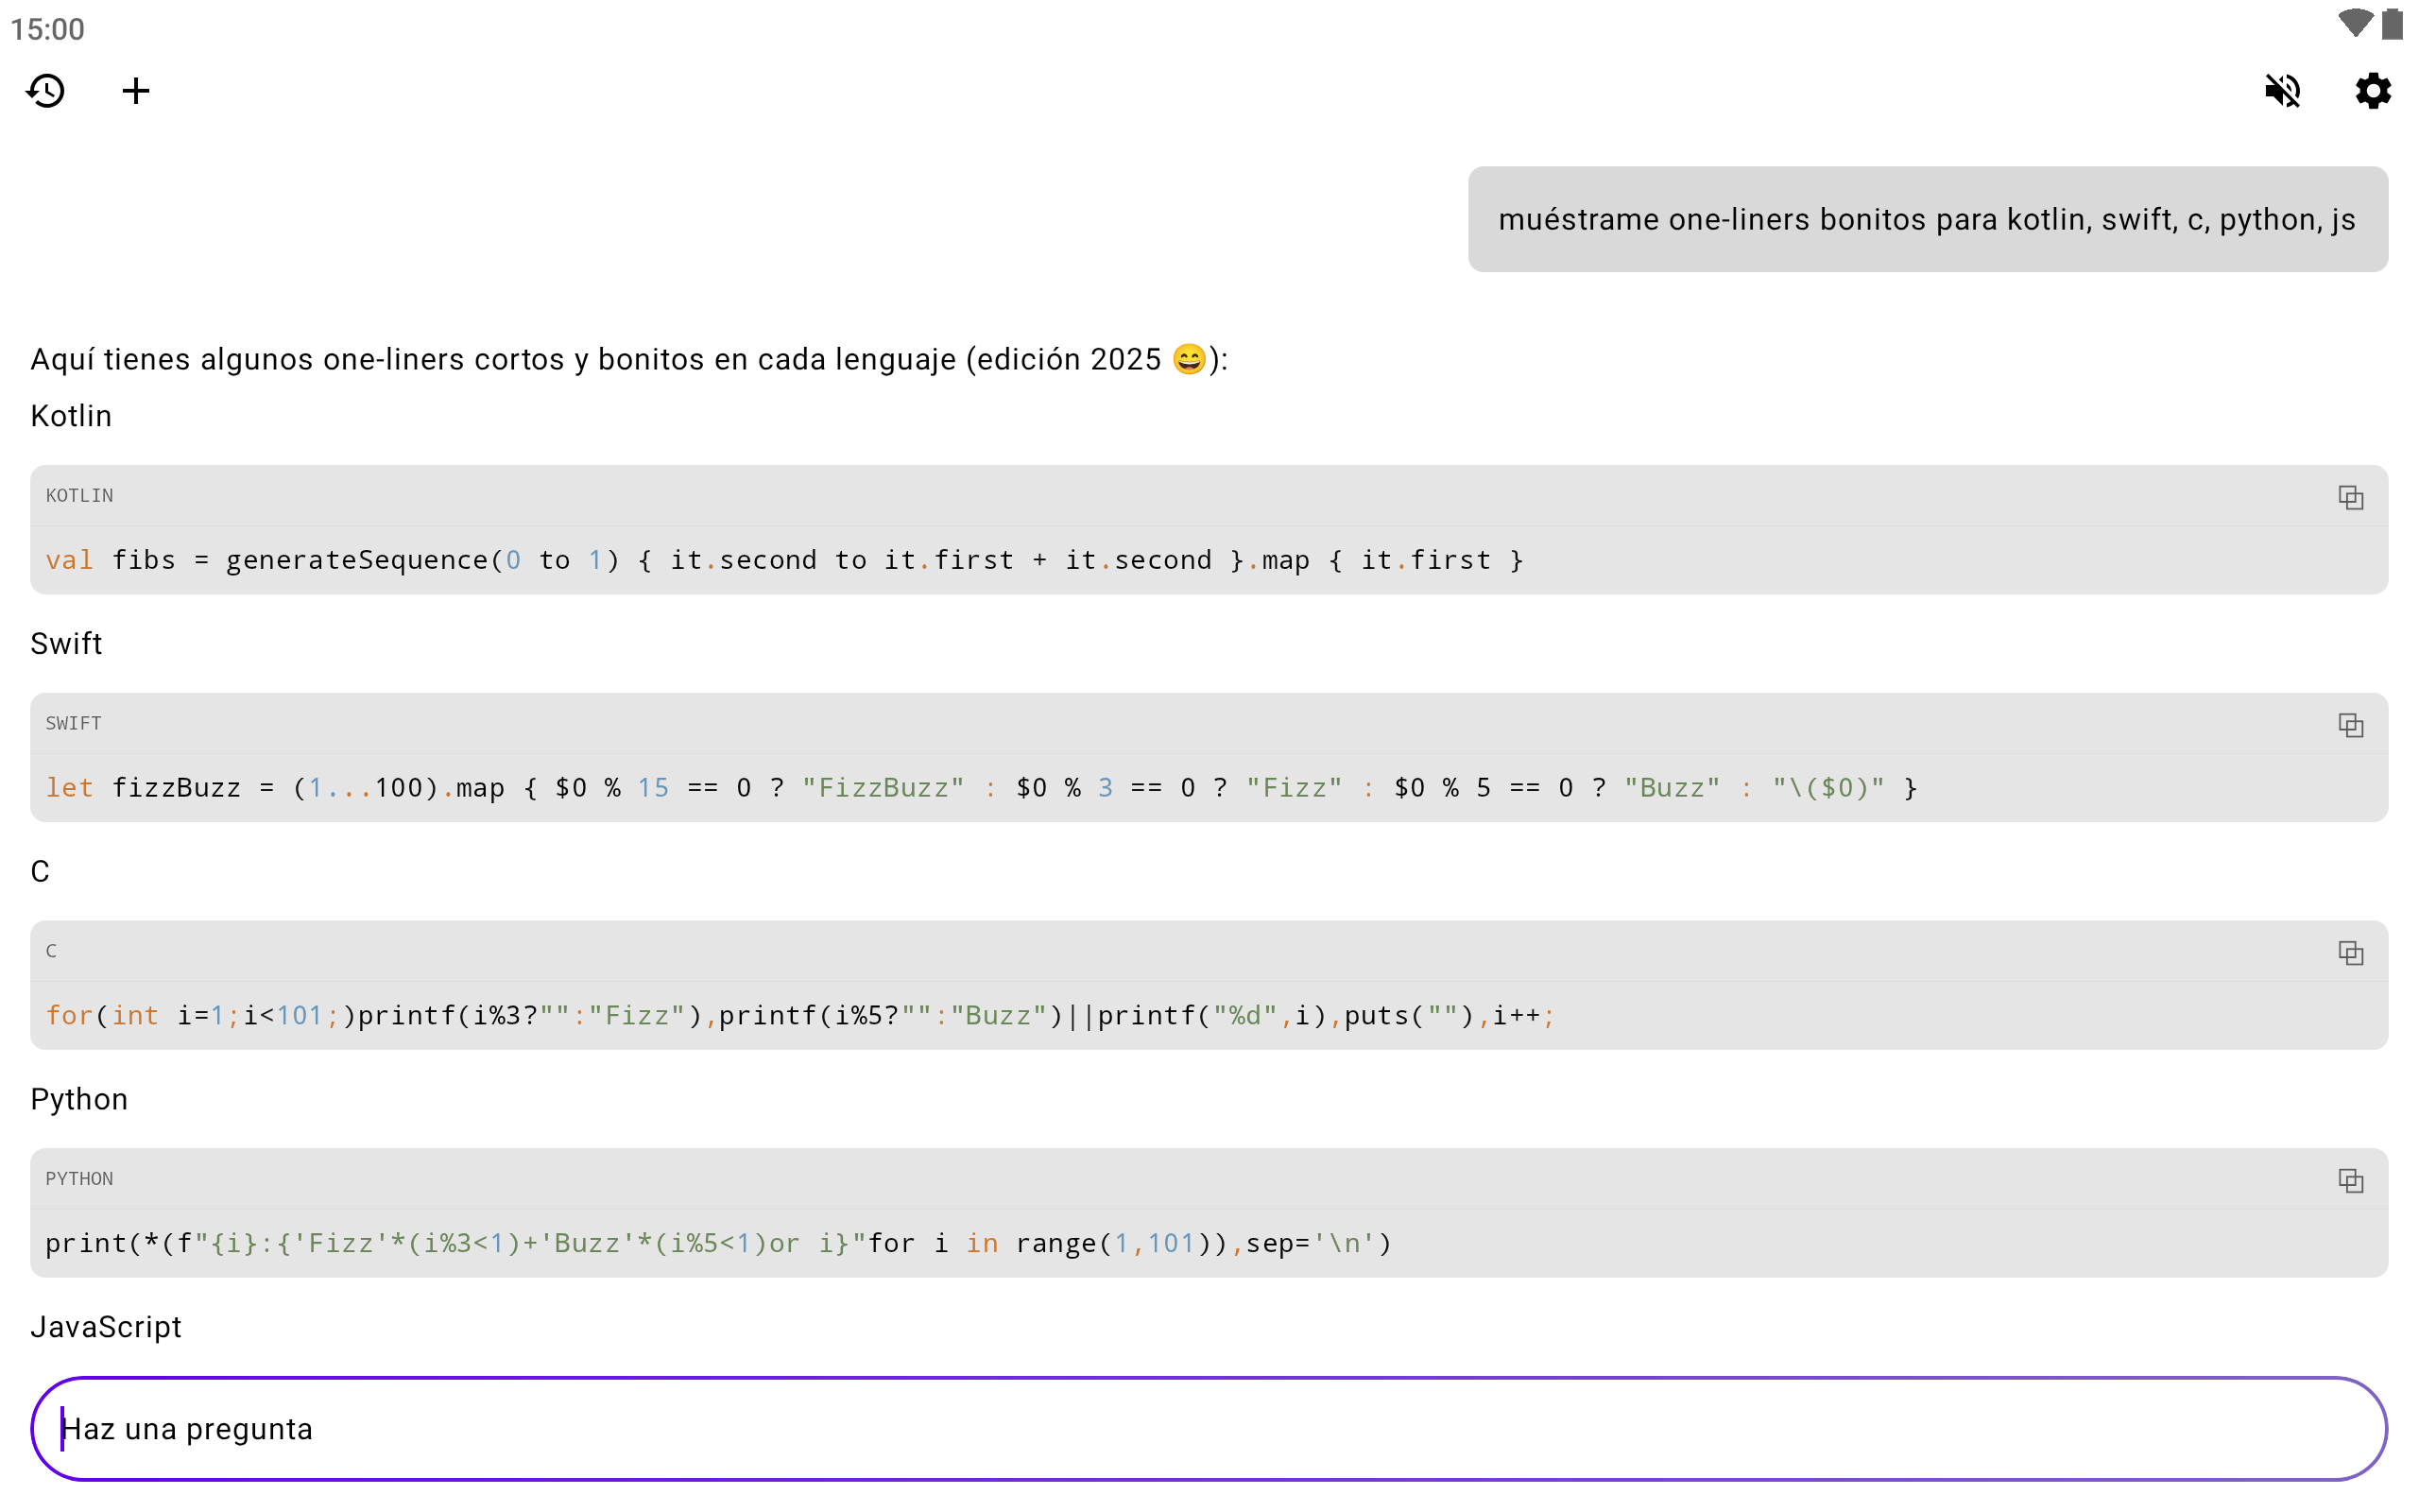
Task: Click the SWIFT language label in code header
Action: (x=73, y=724)
